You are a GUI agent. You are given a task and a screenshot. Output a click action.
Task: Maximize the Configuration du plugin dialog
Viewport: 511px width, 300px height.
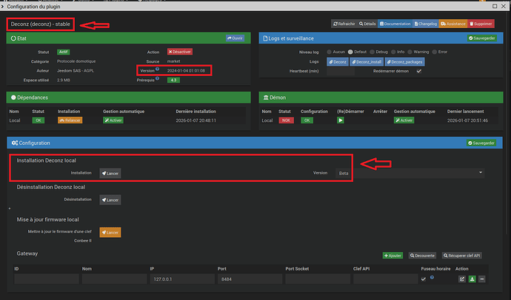[495, 6]
